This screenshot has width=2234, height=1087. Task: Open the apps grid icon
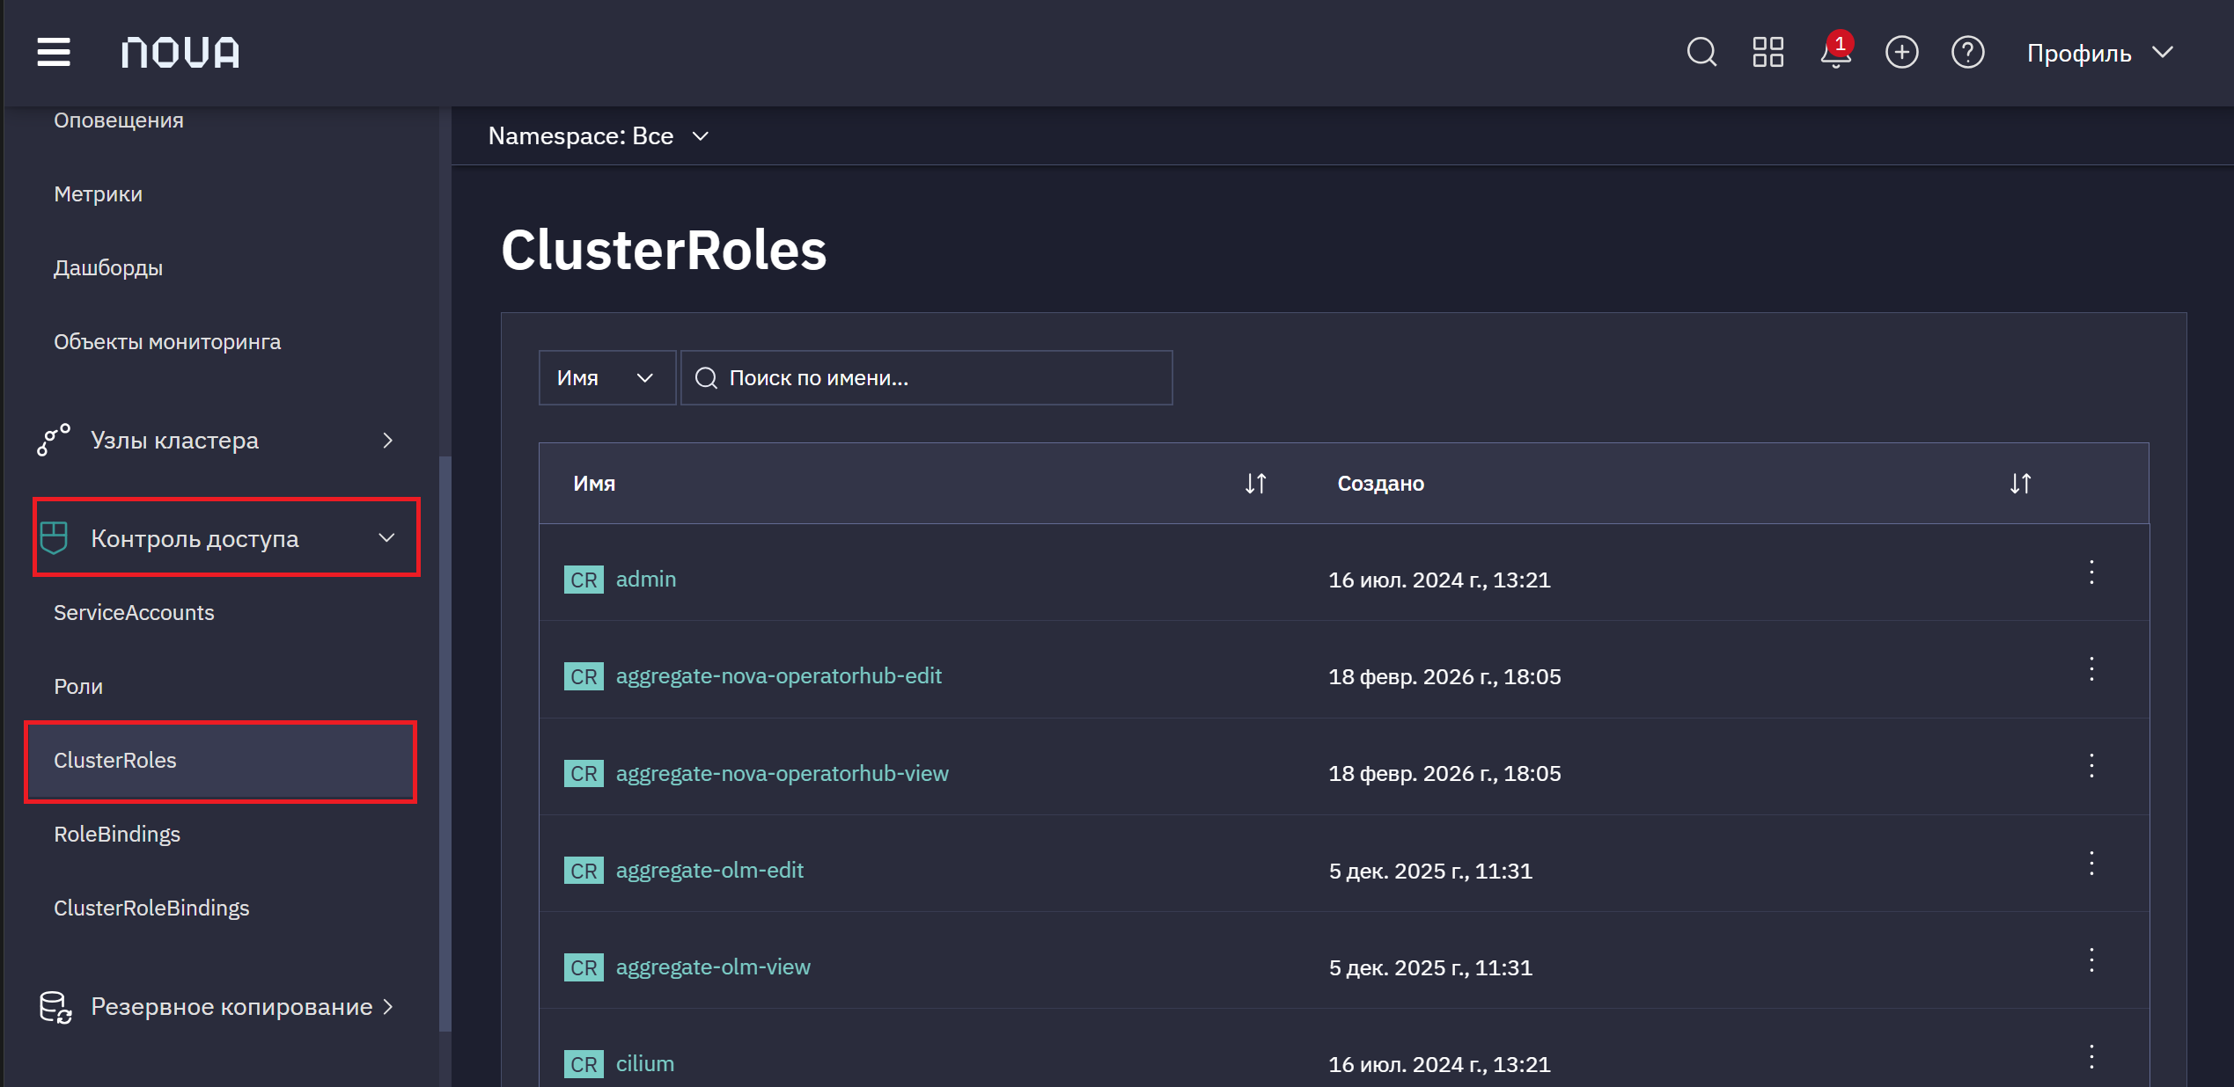click(1767, 52)
